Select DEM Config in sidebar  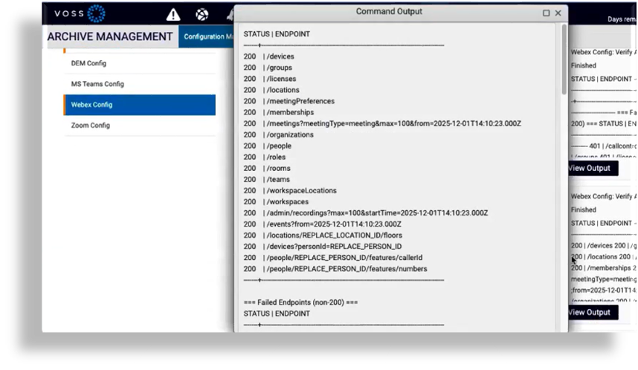[x=140, y=63]
